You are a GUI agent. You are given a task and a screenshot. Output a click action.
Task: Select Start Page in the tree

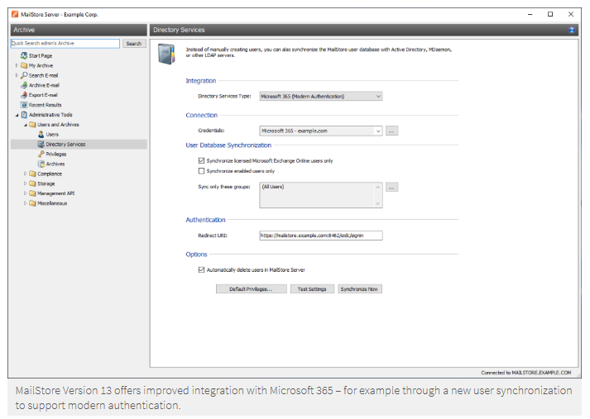[x=41, y=55]
